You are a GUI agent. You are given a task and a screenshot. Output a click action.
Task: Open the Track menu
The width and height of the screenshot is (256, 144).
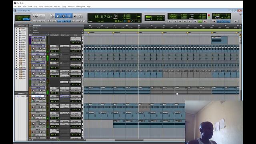(x=30, y=6)
